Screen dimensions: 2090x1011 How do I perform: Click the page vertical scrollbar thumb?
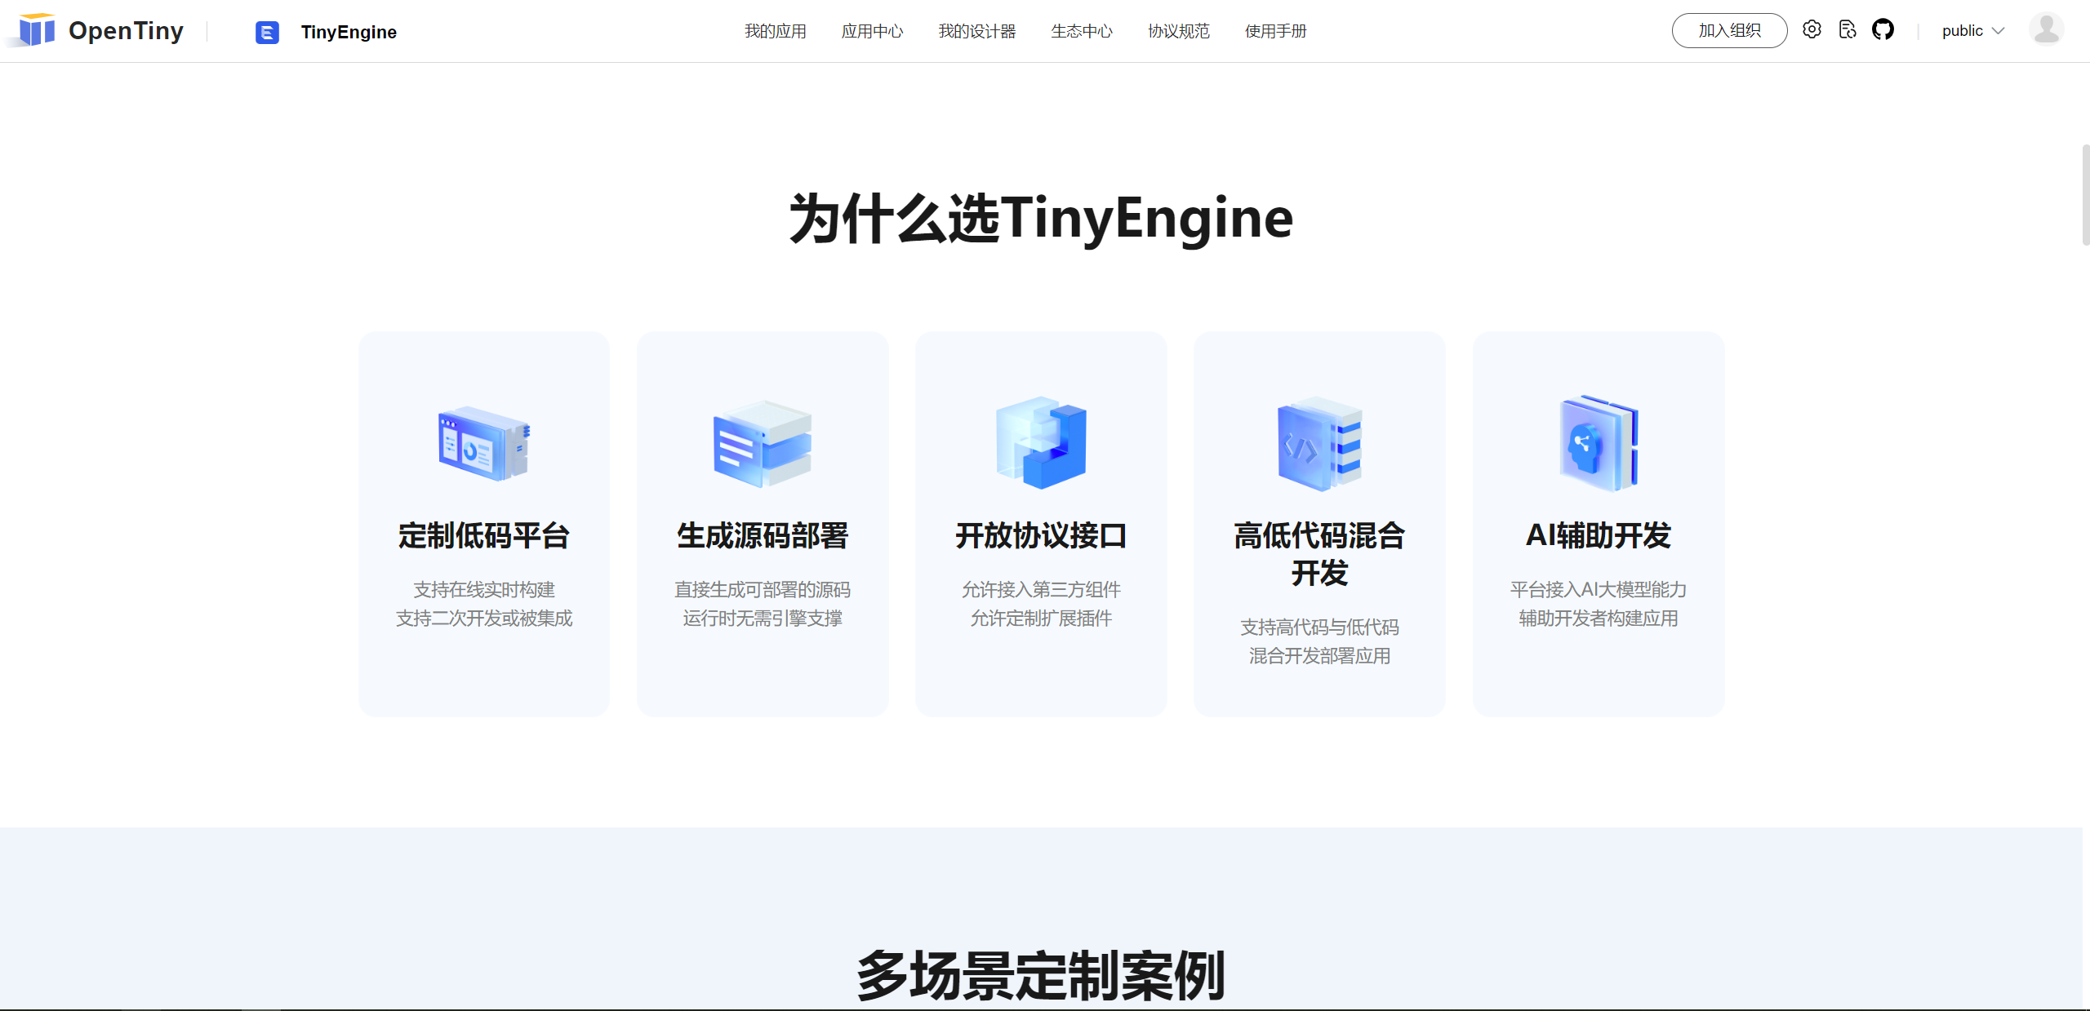click(2085, 196)
